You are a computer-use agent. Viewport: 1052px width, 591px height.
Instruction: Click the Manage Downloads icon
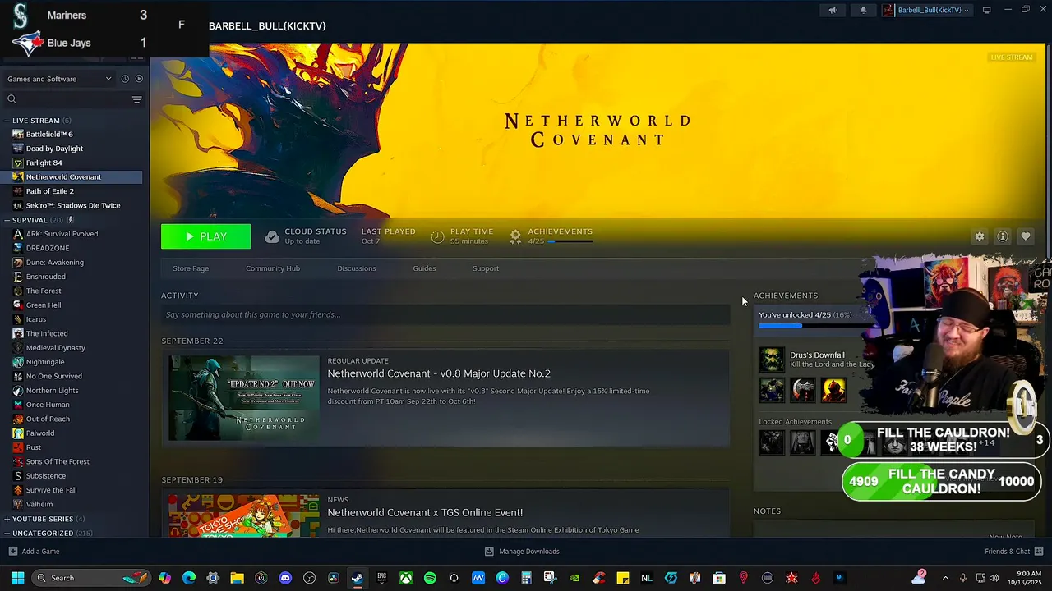click(489, 552)
